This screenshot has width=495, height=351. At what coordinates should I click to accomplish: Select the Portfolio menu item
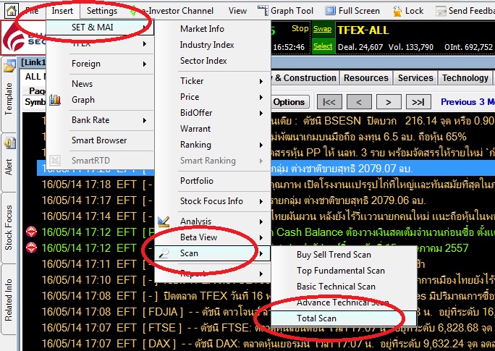click(x=197, y=181)
